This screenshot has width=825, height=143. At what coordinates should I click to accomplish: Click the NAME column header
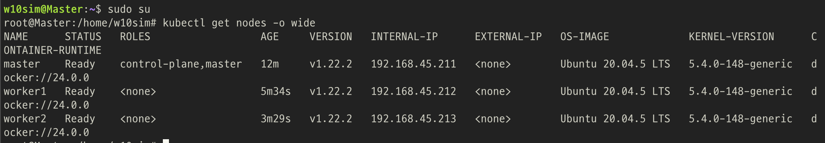point(16,37)
